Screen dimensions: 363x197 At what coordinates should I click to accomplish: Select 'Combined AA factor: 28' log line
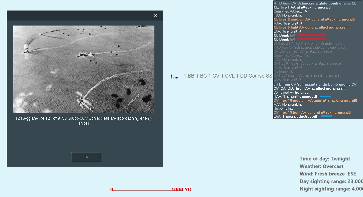point(291,92)
